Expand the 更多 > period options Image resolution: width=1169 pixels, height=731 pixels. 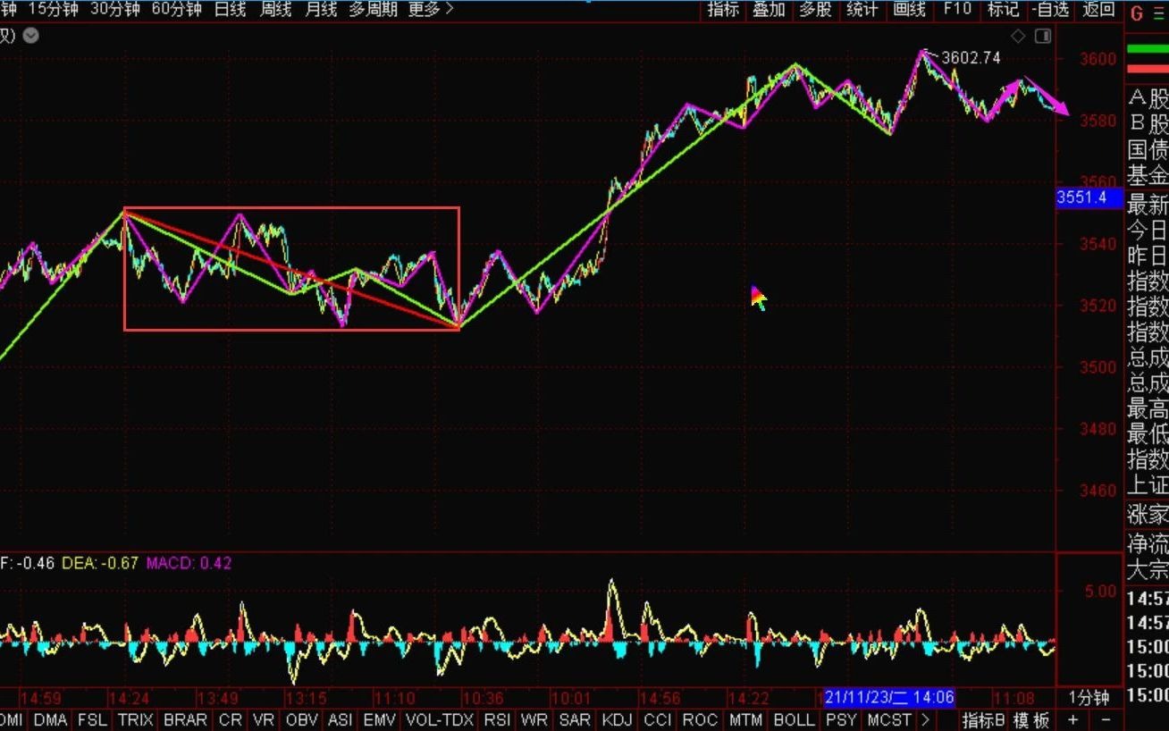[431, 10]
